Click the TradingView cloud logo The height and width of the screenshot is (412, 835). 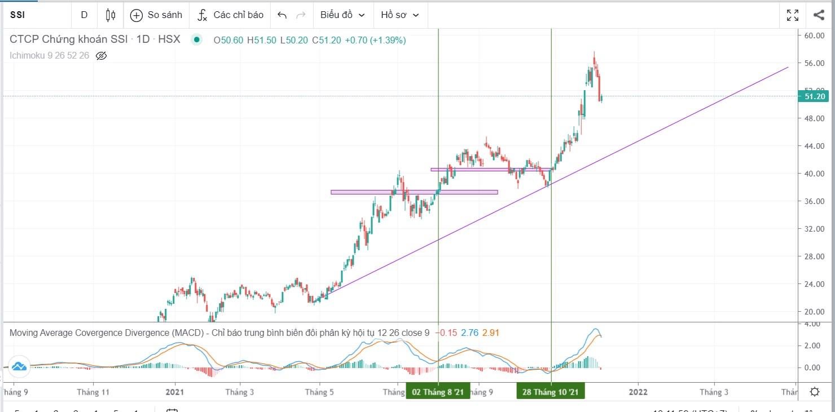point(19,367)
